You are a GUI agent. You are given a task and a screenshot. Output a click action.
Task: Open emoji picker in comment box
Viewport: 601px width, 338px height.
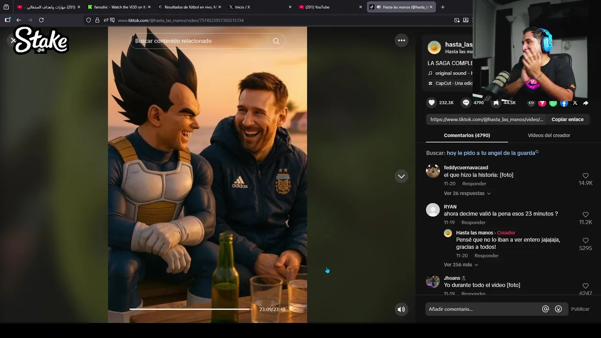coord(558,309)
